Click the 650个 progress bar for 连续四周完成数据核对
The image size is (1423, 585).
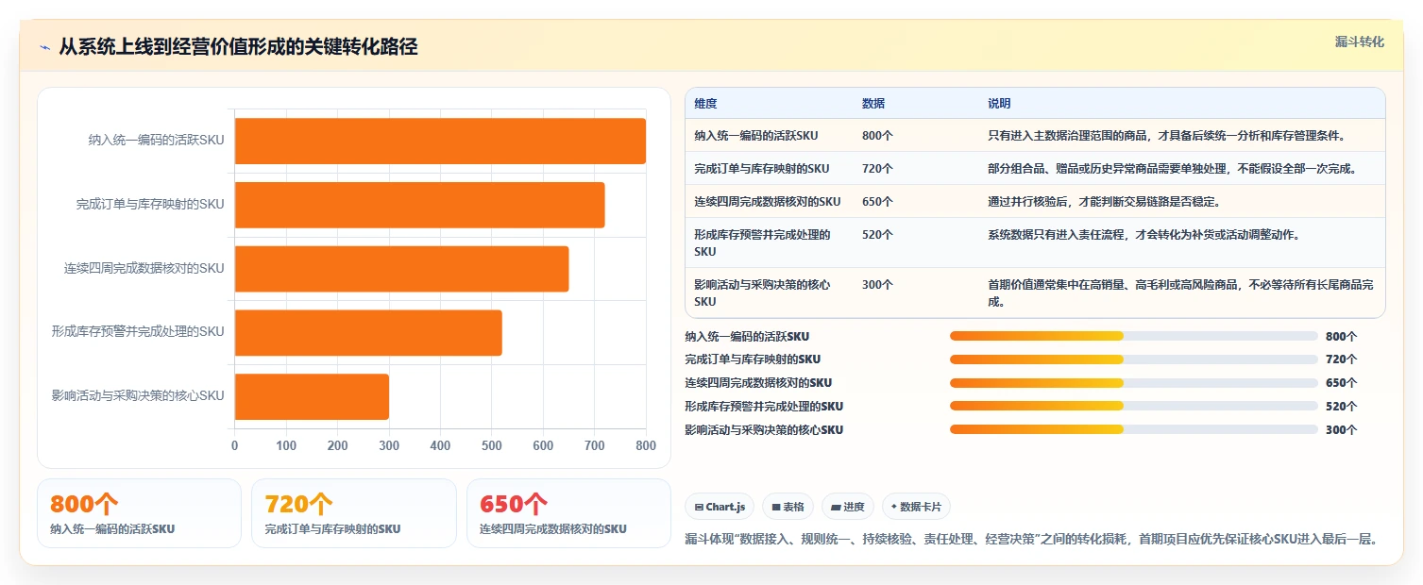point(1133,383)
